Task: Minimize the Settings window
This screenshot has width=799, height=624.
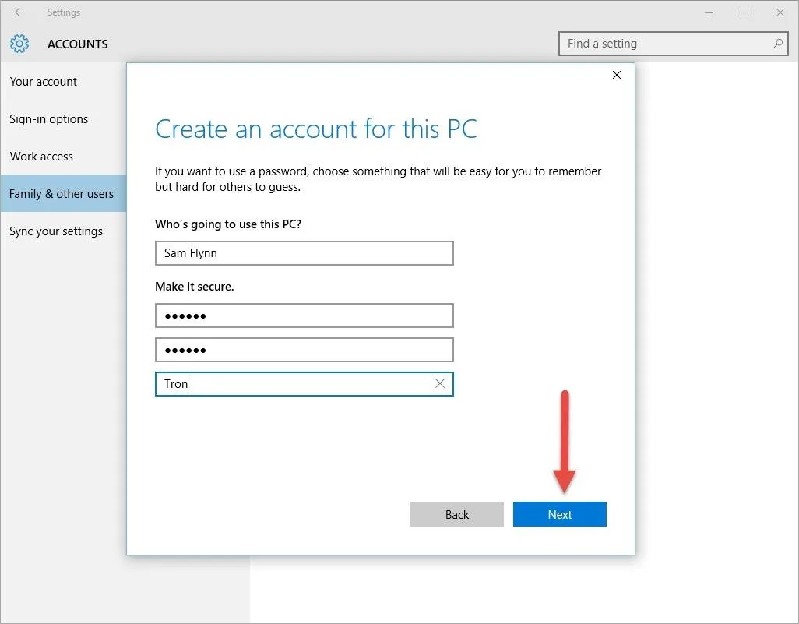Action: 709,12
